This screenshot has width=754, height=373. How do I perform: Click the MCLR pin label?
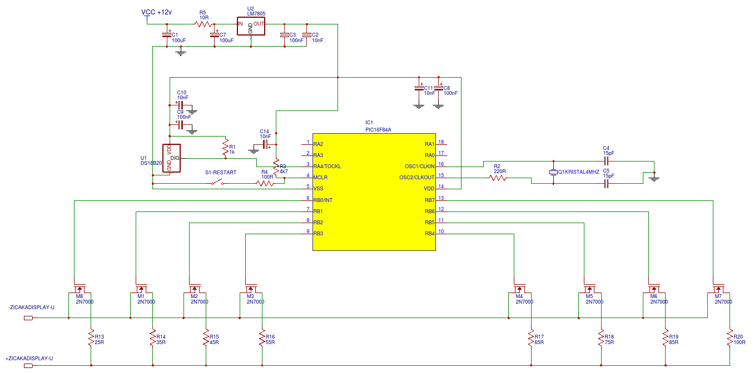[x=320, y=177]
